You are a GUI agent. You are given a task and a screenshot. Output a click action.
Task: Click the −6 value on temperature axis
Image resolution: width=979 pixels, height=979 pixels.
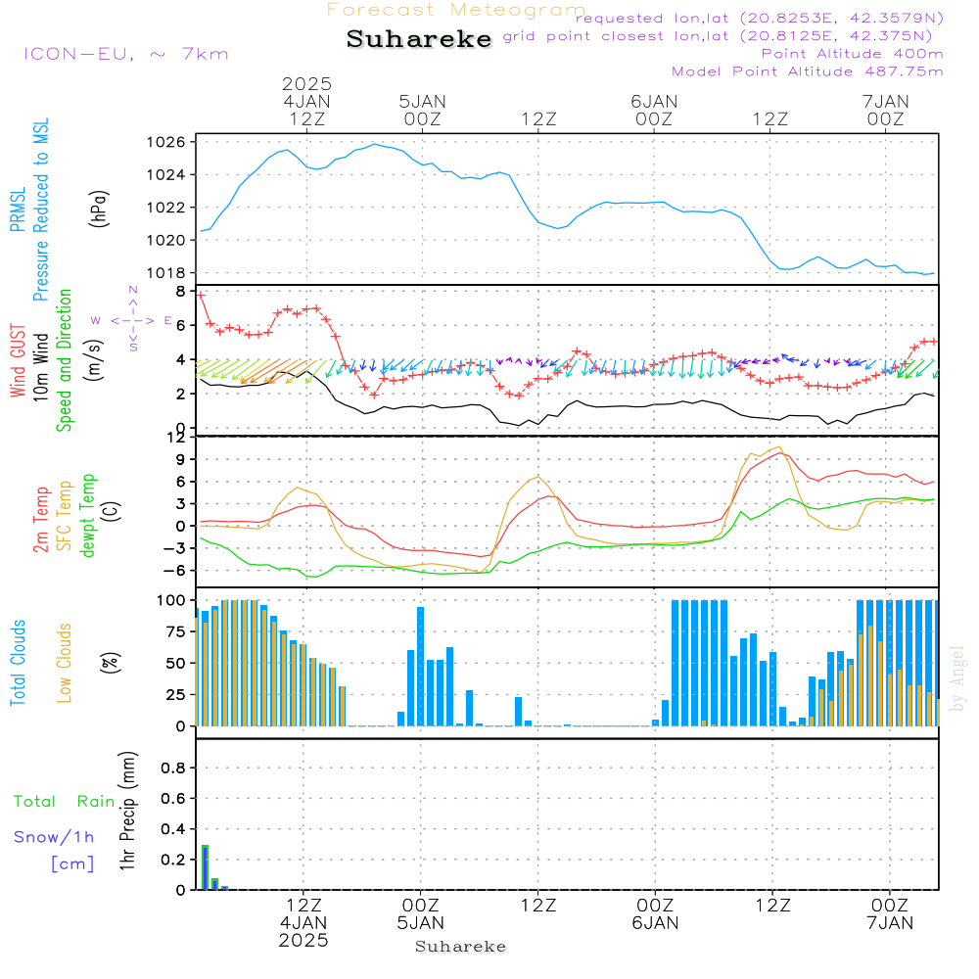[176, 571]
